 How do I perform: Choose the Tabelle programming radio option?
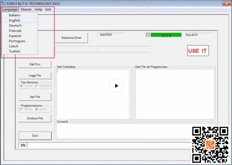pyautogui.click(x=21, y=109)
